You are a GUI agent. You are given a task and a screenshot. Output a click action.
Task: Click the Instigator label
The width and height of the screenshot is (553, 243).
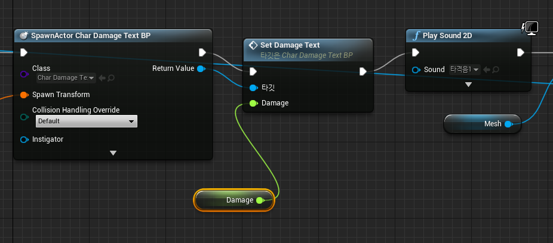[48, 139]
